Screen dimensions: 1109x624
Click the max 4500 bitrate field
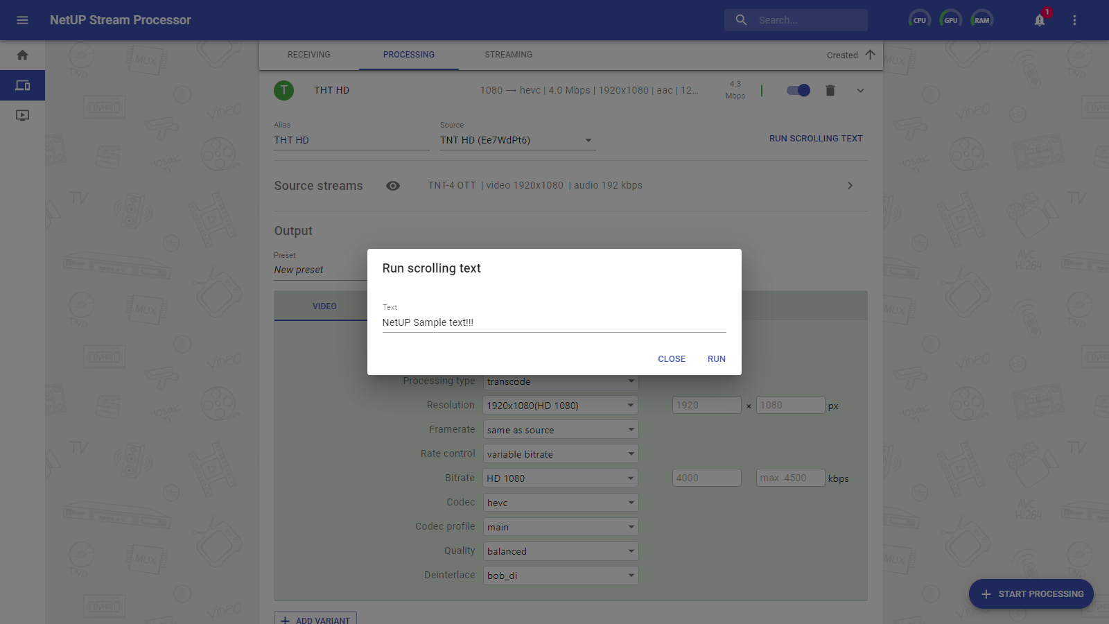[790, 478]
